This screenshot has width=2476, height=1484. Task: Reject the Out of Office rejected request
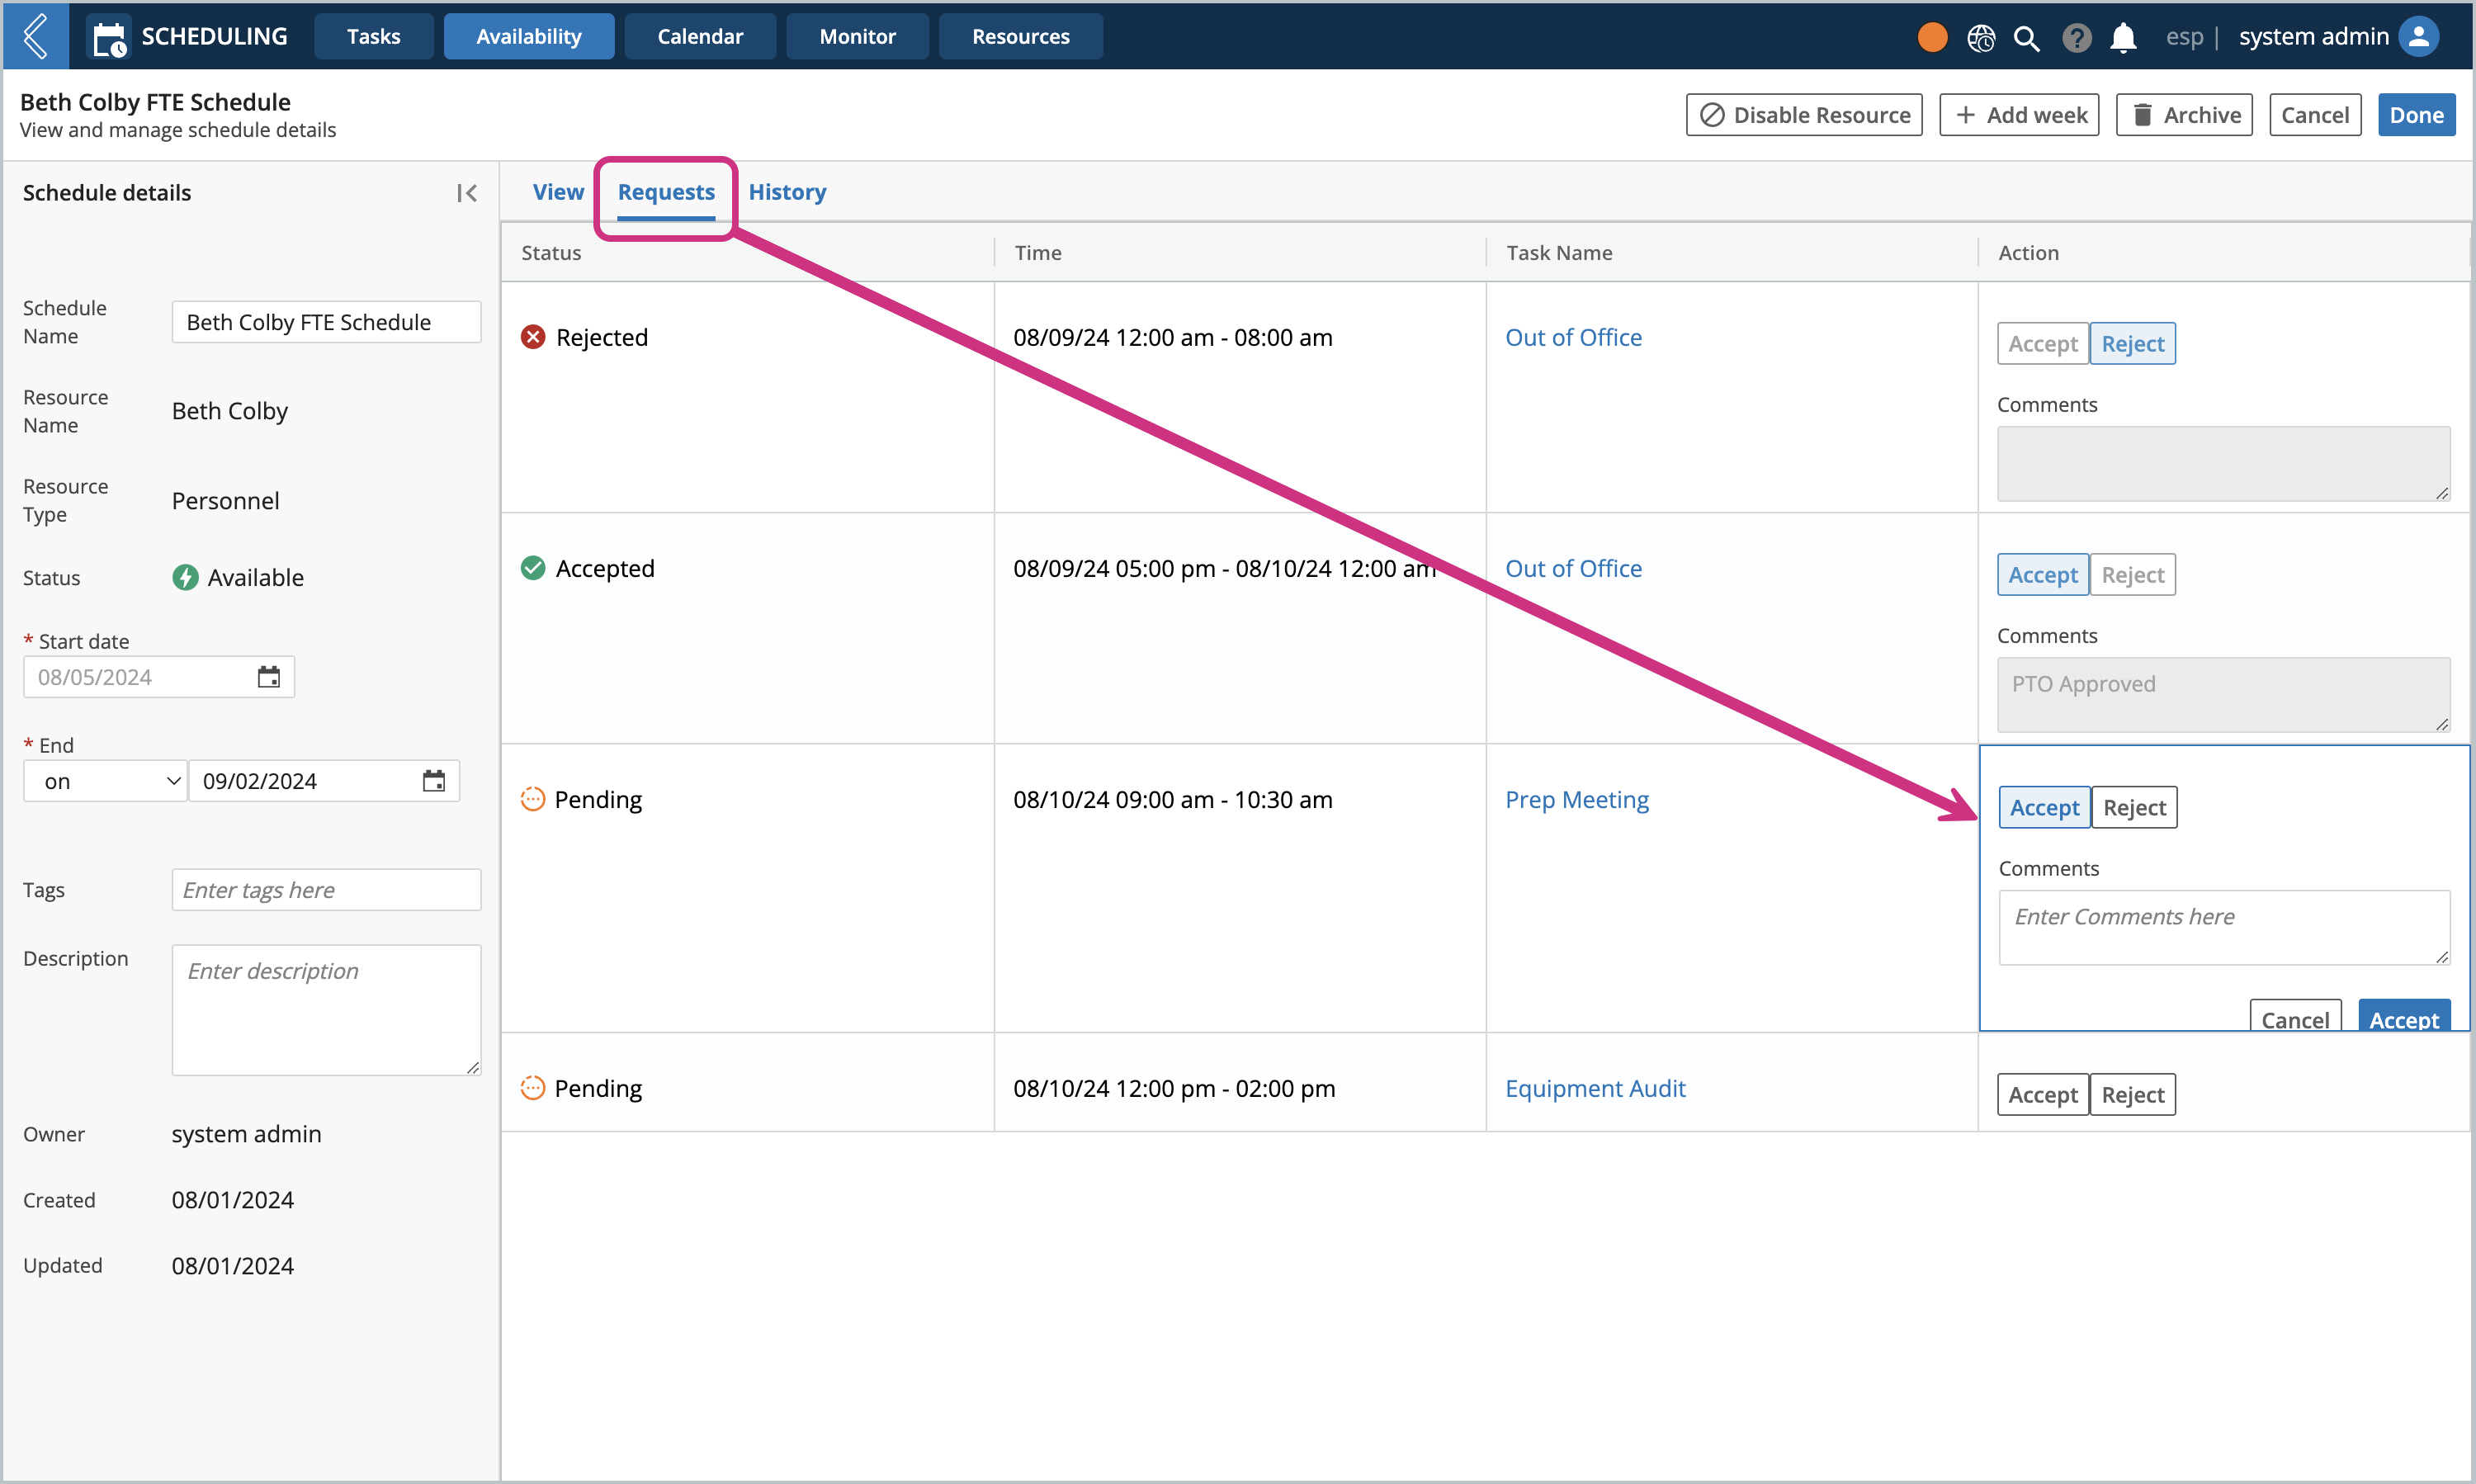coord(2132,343)
